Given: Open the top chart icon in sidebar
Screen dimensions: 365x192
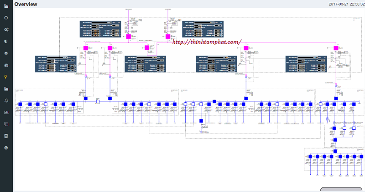Looking at the screenshot, I should [6, 5].
